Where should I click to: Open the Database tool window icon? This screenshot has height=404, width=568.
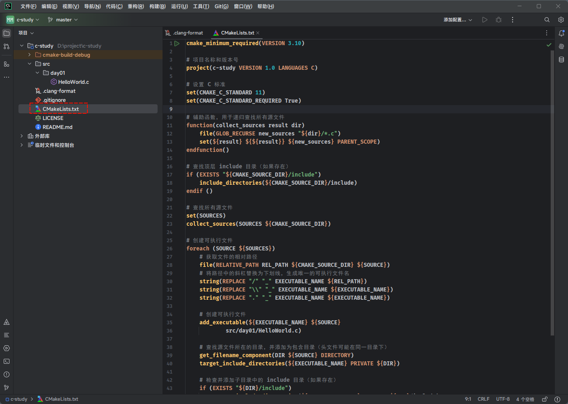(x=561, y=60)
